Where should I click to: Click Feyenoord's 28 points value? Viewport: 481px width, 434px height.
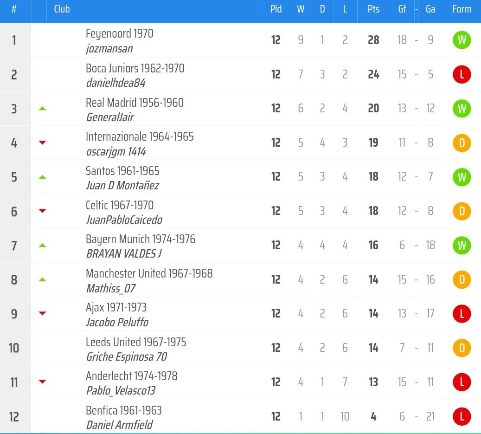tap(373, 40)
